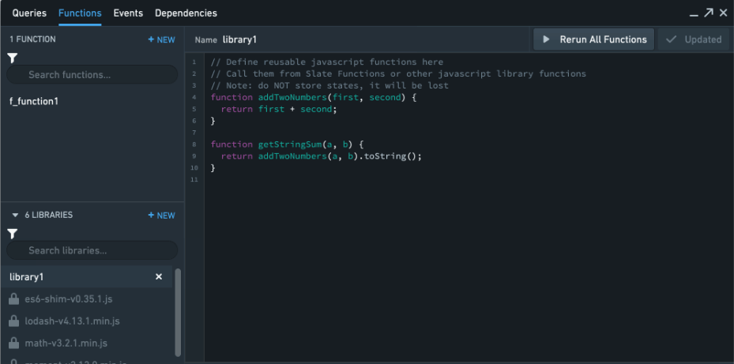The image size is (734, 364).
Task: Click comment line about NOT storing states
Action: tap(329, 85)
